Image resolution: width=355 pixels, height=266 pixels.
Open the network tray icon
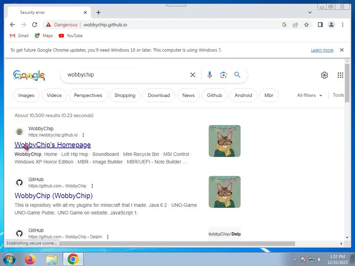coord(312,259)
